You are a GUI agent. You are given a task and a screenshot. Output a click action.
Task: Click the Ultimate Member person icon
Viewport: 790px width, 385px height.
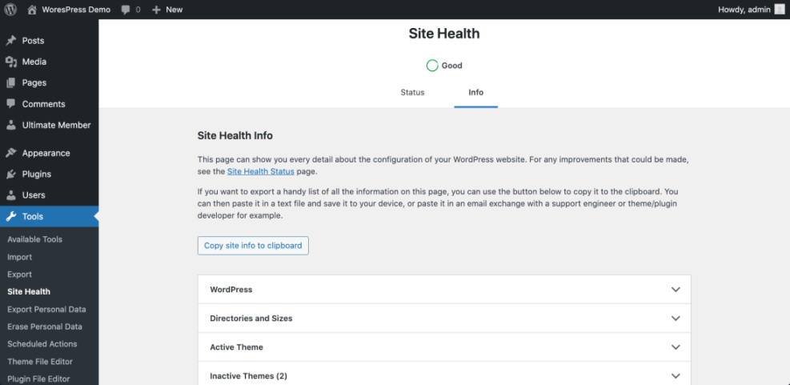(x=11, y=125)
